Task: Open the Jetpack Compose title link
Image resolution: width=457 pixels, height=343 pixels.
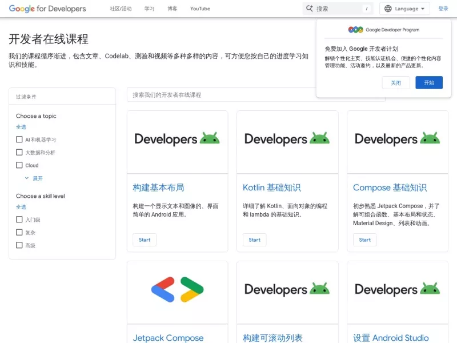Action: (x=168, y=338)
